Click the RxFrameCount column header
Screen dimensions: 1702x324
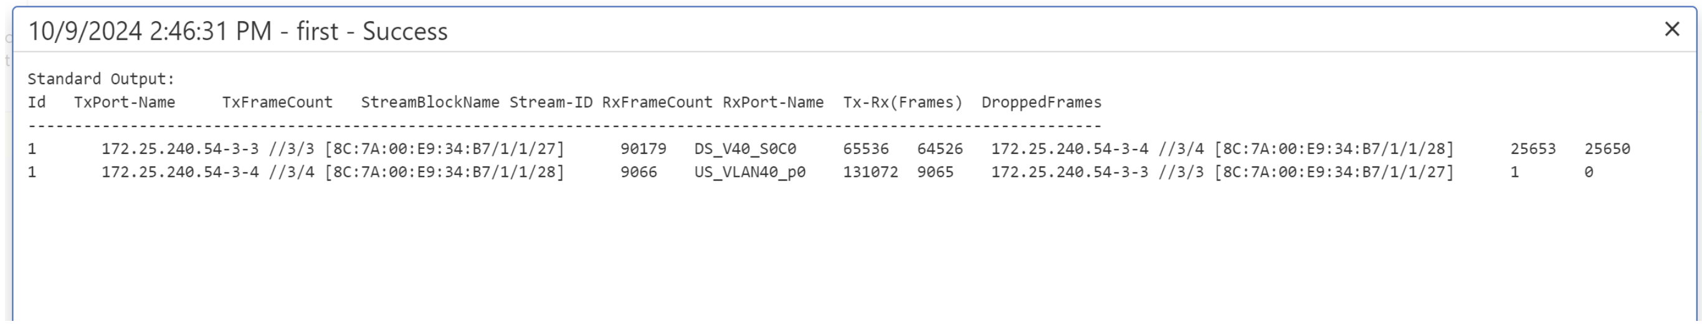pos(657,102)
